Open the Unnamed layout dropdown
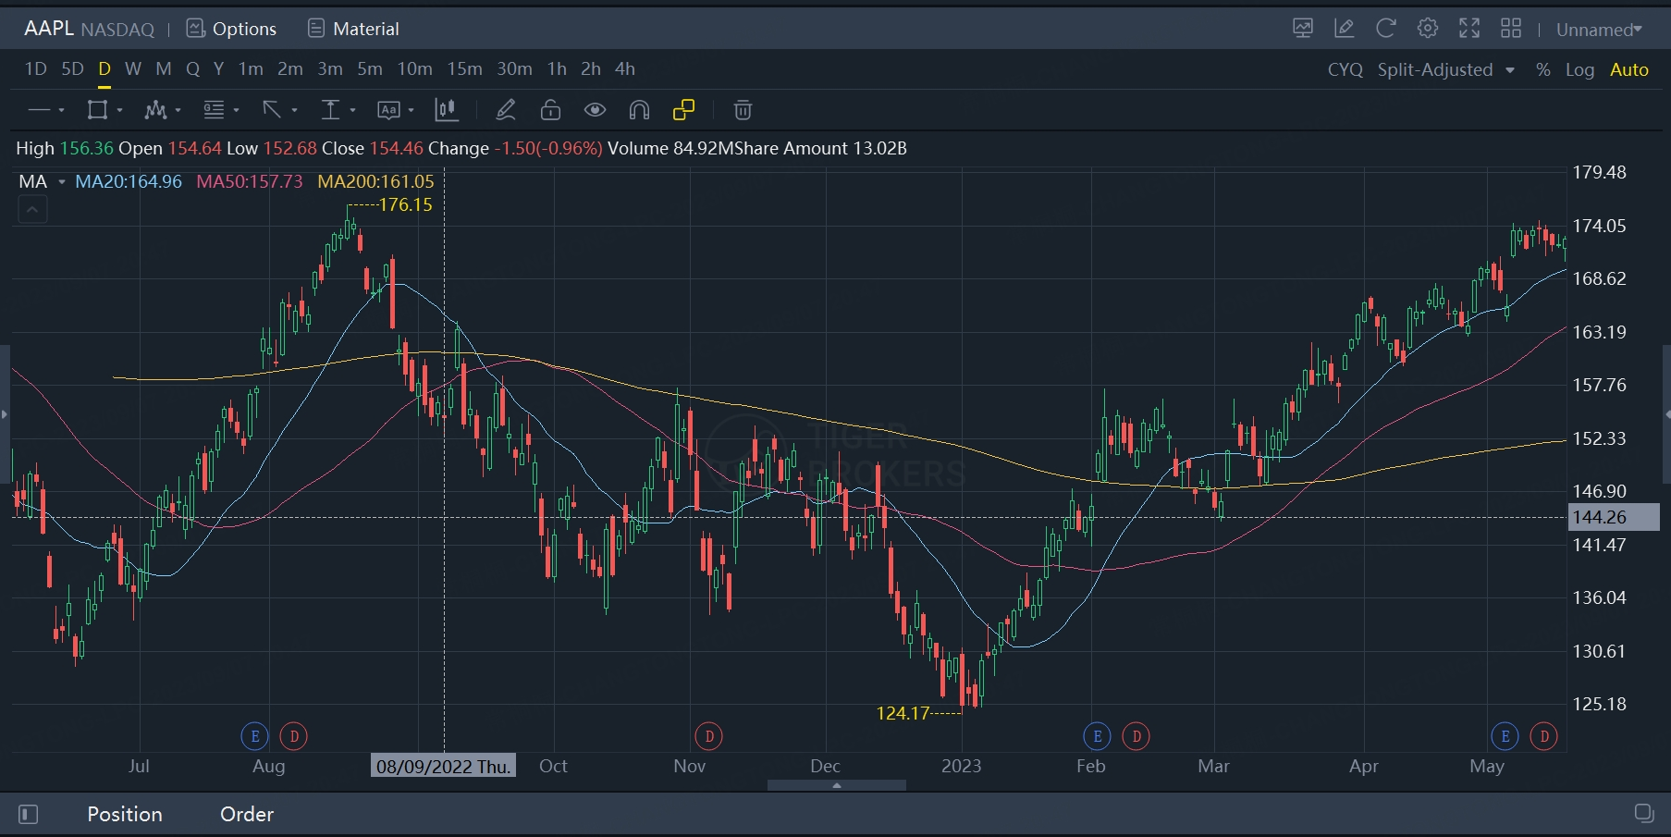The image size is (1671, 837). [1598, 29]
